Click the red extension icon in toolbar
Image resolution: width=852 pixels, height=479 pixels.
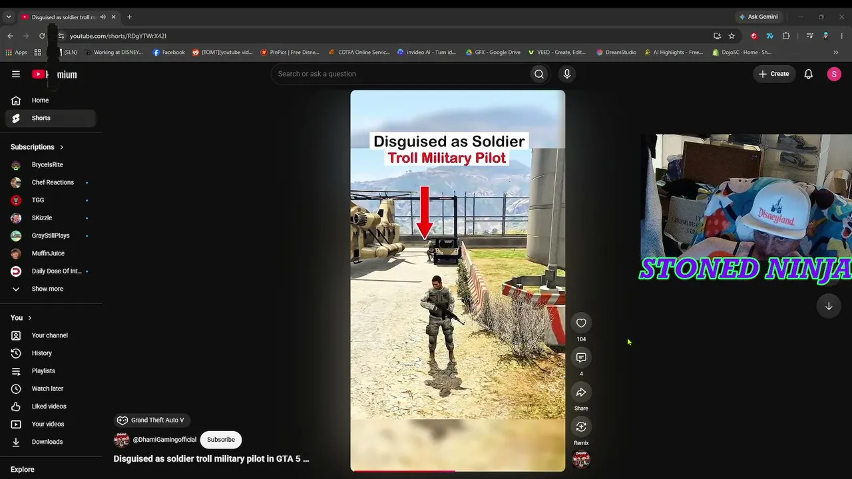coord(753,36)
